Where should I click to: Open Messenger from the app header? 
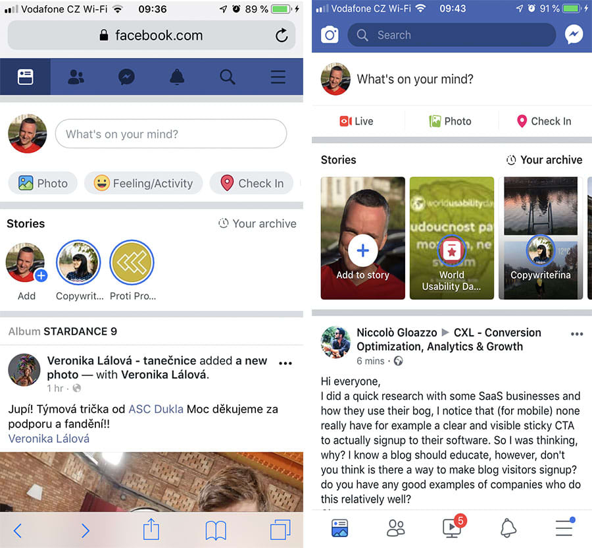(x=574, y=35)
